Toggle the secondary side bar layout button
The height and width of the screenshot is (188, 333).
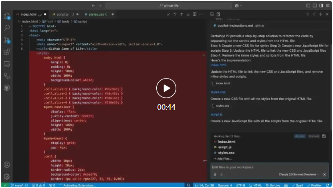[x=320, y=6]
